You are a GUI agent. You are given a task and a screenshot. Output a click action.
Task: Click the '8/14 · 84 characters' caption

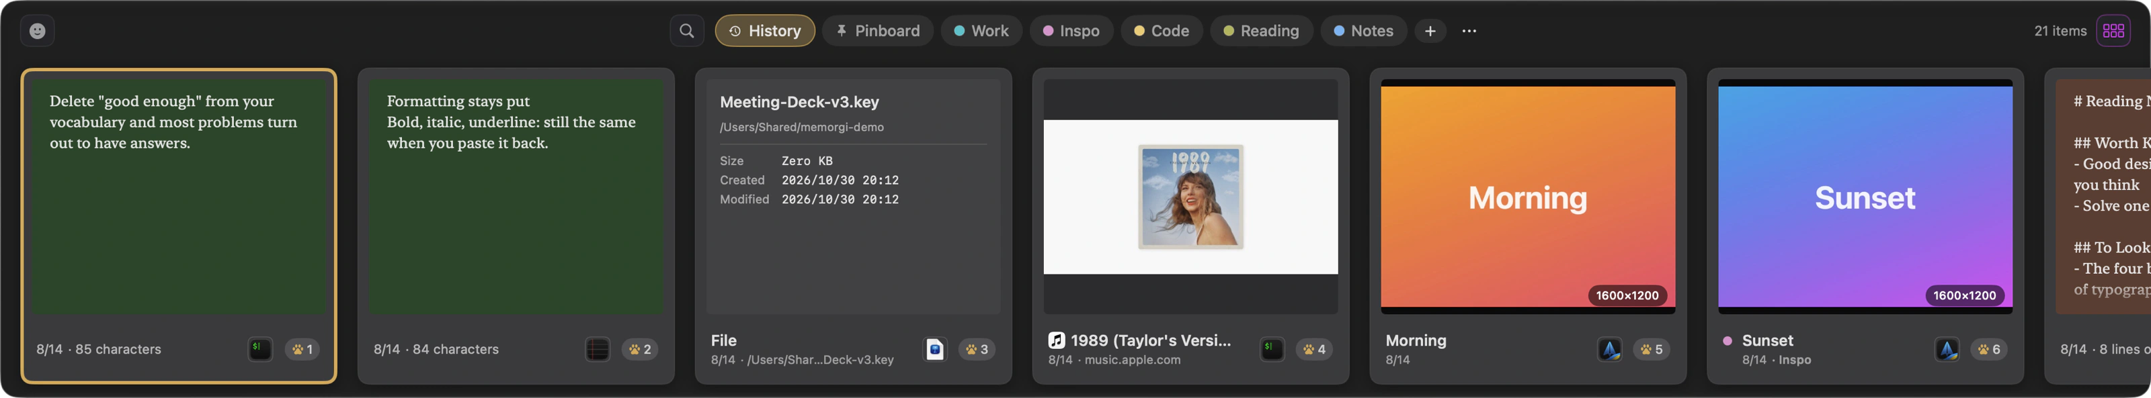pos(436,350)
